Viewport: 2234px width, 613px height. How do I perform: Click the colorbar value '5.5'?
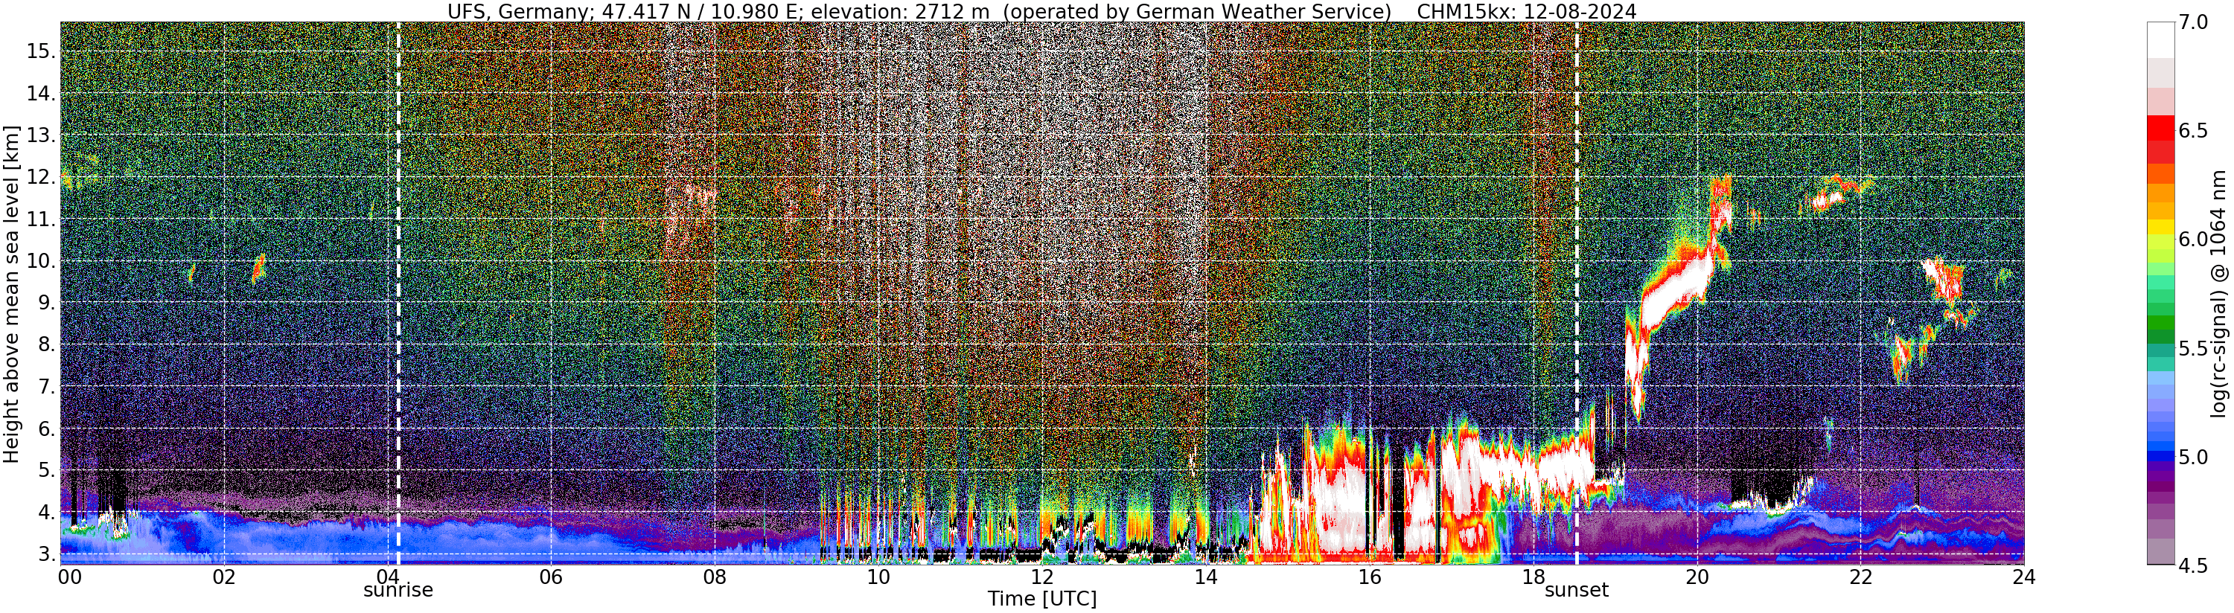coord(2193,349)
